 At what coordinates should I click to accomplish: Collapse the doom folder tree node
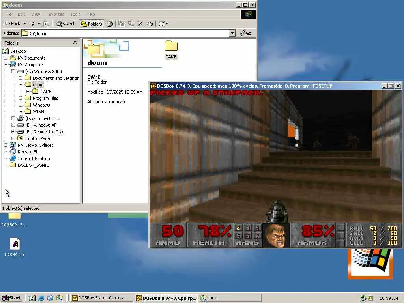tap(21, 85)
